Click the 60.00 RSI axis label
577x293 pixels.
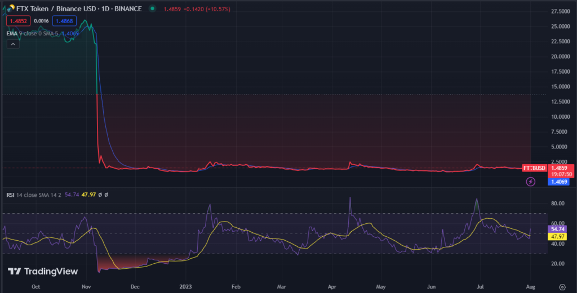click(558, 223)
